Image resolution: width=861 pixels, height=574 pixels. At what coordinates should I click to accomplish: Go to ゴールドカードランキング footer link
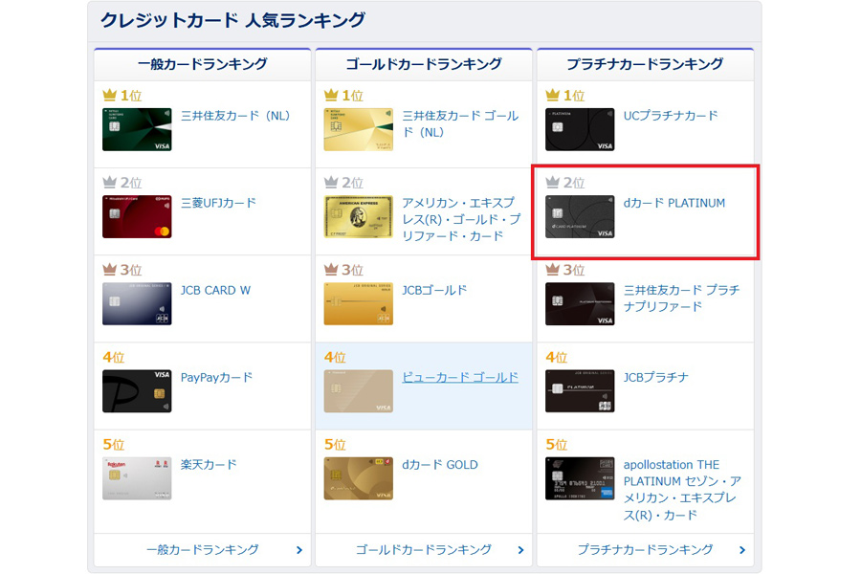pos(424,550)
